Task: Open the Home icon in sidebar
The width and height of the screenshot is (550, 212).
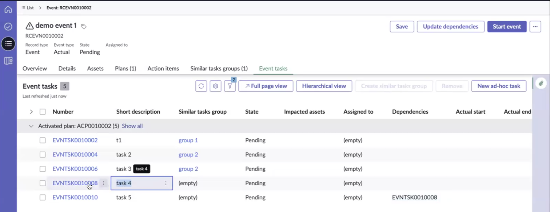Action: [8, 10]
